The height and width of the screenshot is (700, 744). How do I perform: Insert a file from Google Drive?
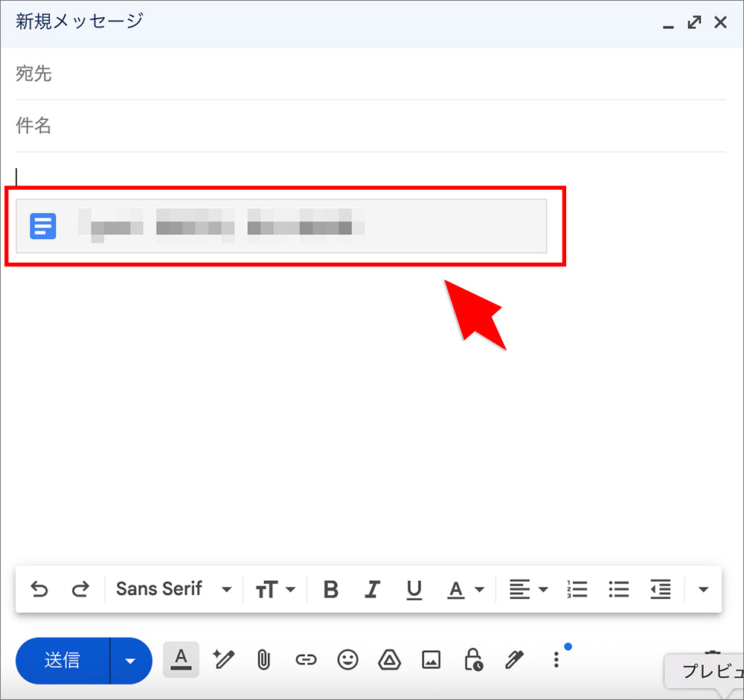pos(389,660)
